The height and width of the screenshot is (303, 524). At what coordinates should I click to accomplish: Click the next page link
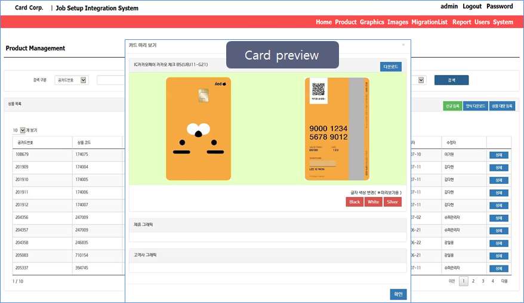click(x=504, y=281)
